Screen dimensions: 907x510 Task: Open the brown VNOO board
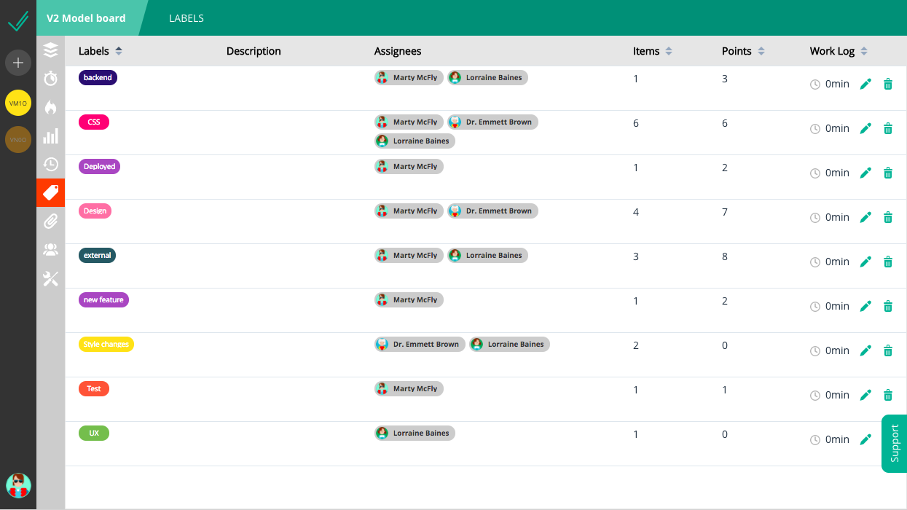(x=18, y=139)
